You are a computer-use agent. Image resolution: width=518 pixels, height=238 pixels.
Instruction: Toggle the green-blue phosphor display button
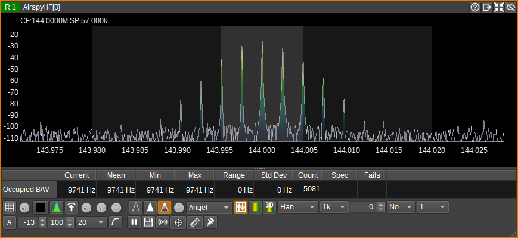click(57, 207)
